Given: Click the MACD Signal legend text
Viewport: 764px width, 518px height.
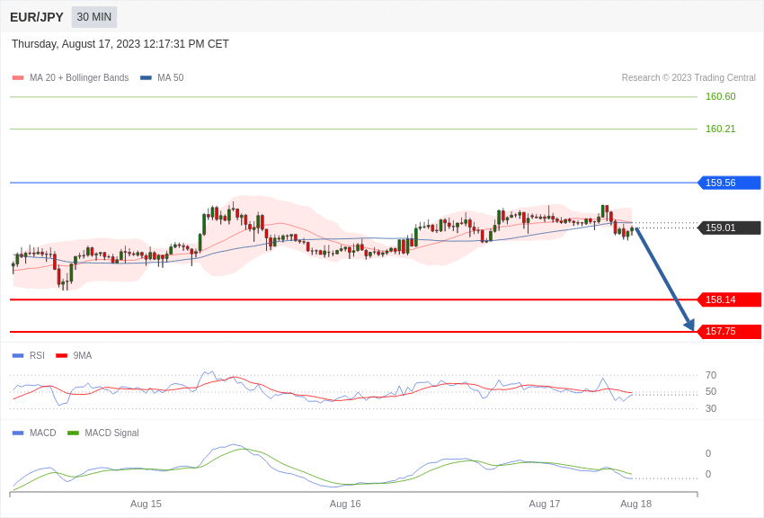Looking at the screenshot, I should tap(111, 433).
